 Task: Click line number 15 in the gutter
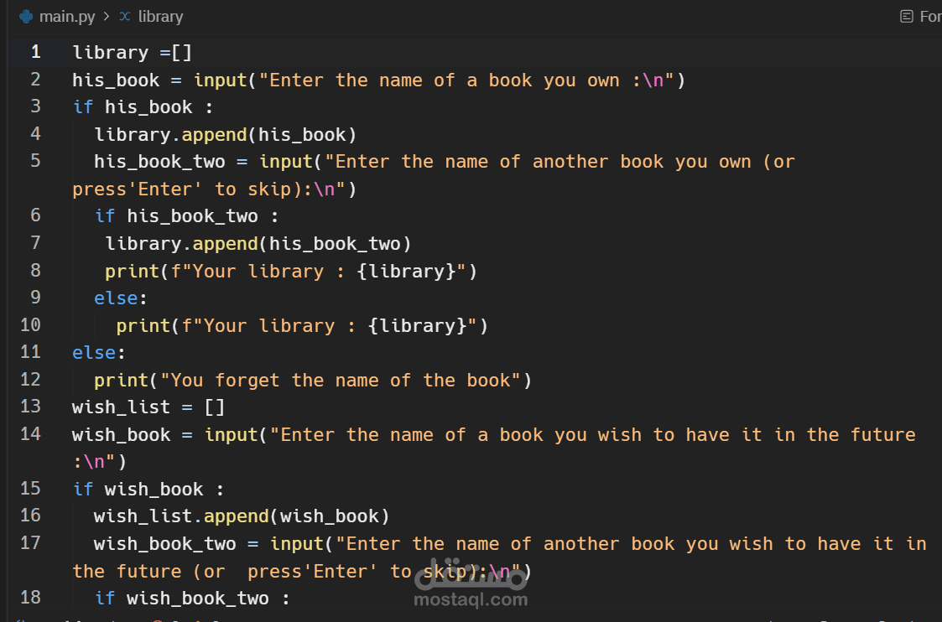point(31,488)
